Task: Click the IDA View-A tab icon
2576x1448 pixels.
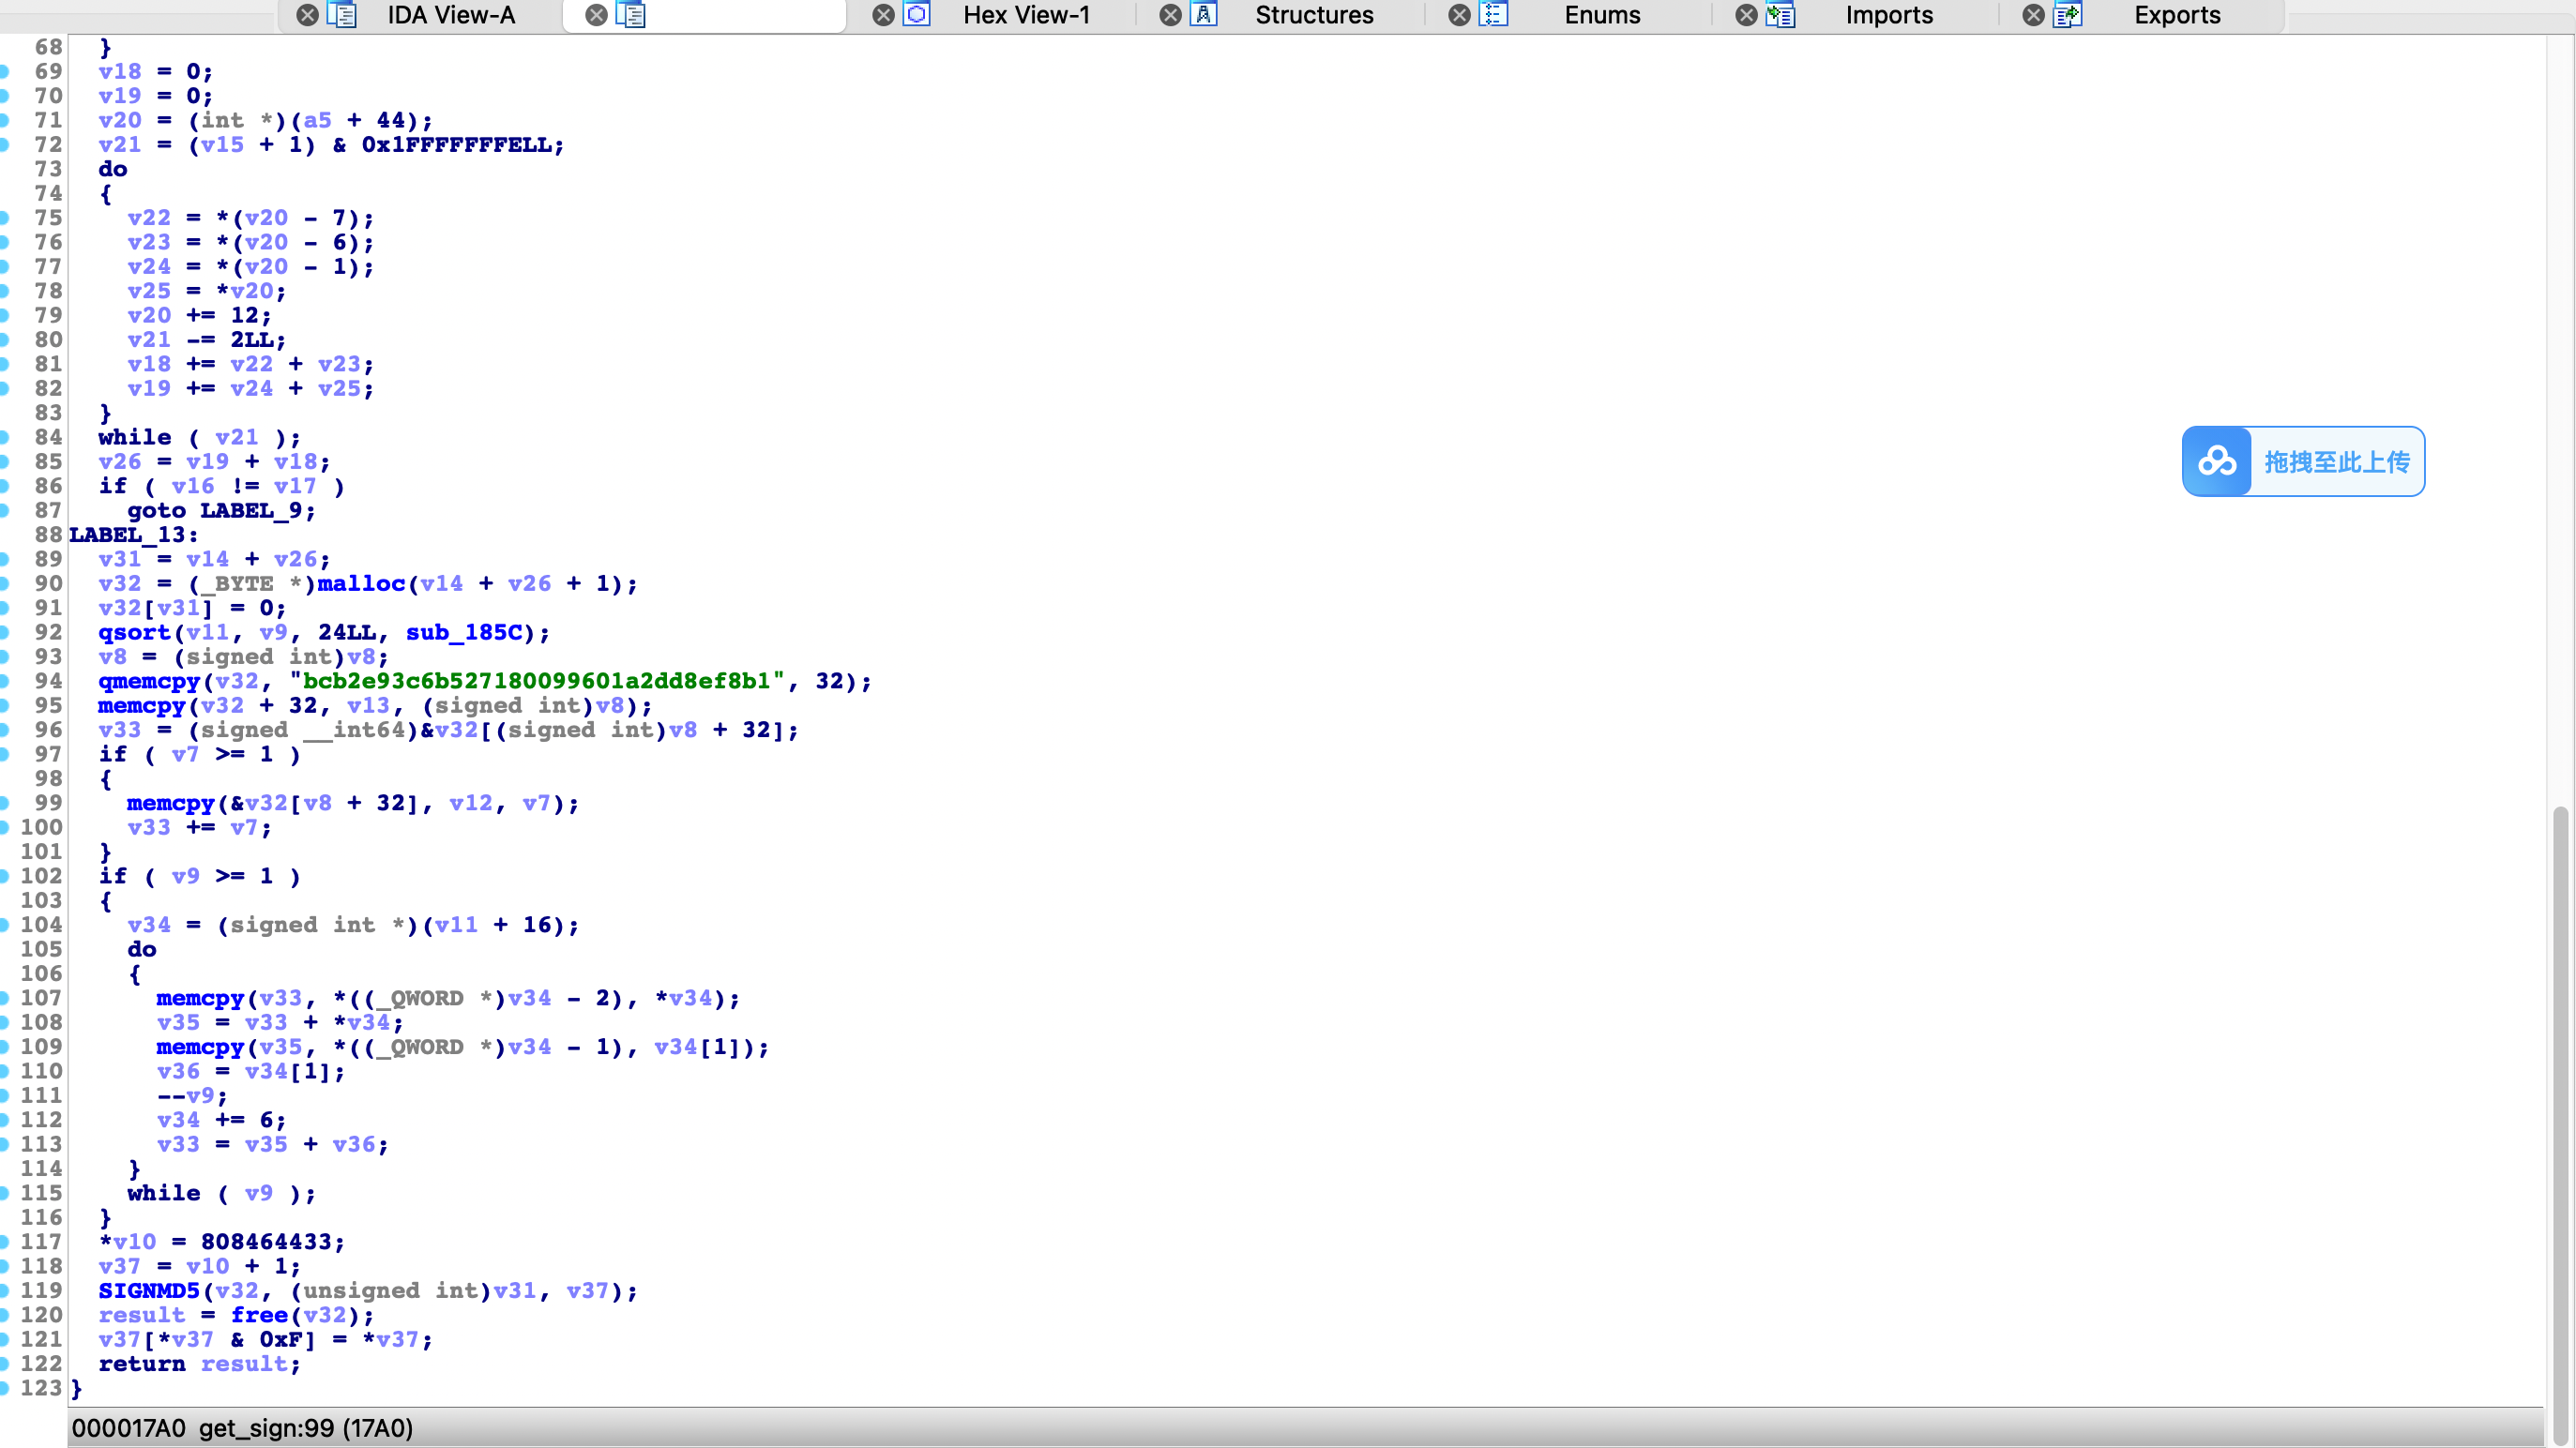Action: click(x=342, y=15)
